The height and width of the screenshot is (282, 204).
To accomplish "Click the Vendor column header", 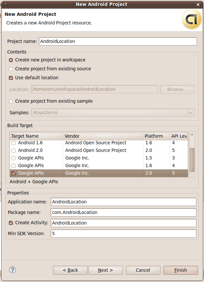I will 103,136.
